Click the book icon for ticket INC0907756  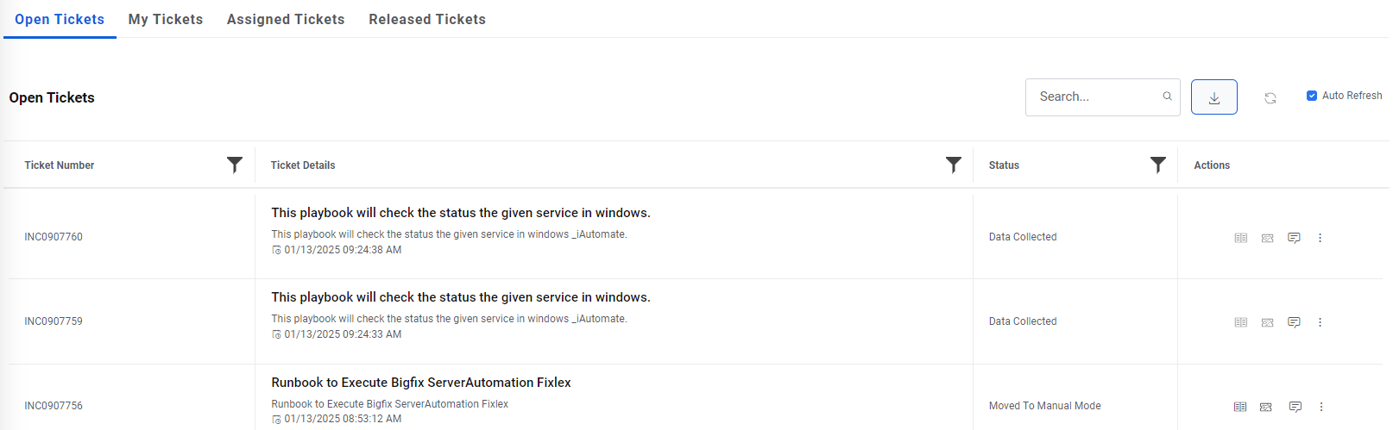pyautogui.click(x=1240, y=407)
